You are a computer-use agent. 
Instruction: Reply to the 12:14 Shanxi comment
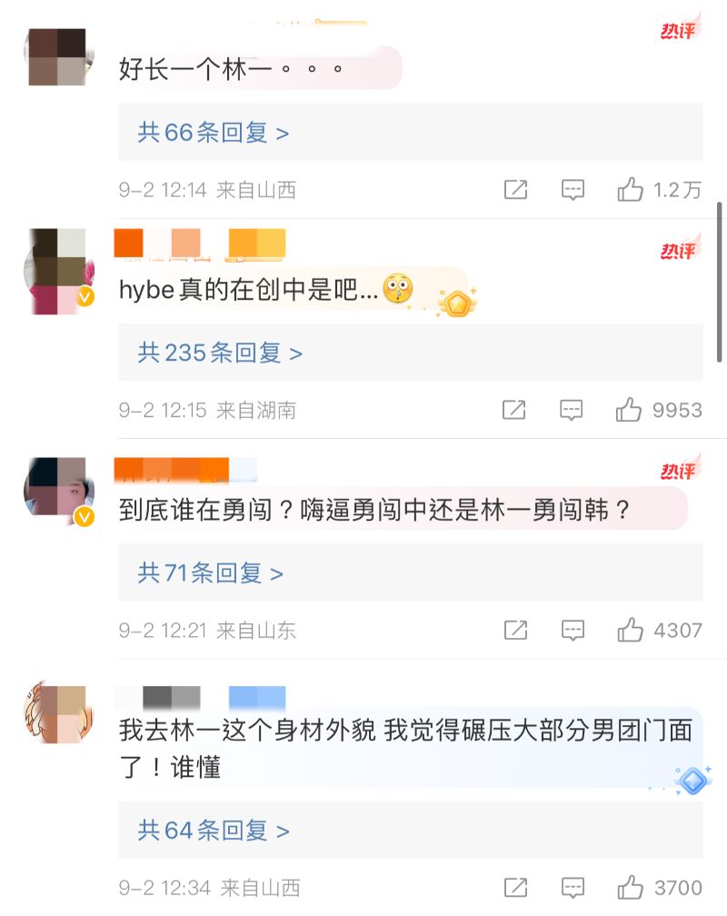click(573, 189)
